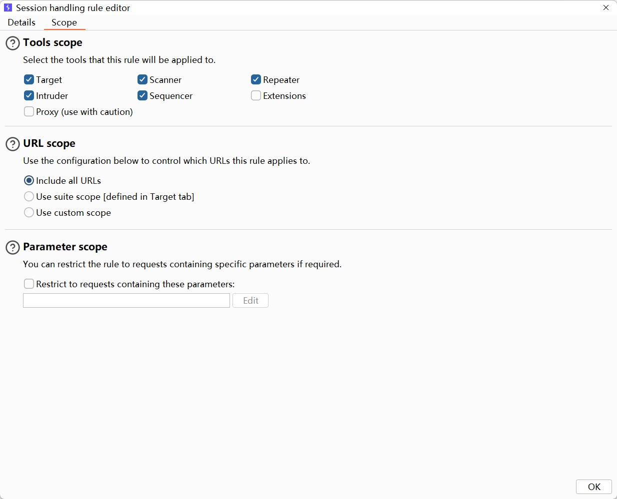
Task: Disable the Scanner checkbox
Action: pyautogui.click(x=142, y=80)
